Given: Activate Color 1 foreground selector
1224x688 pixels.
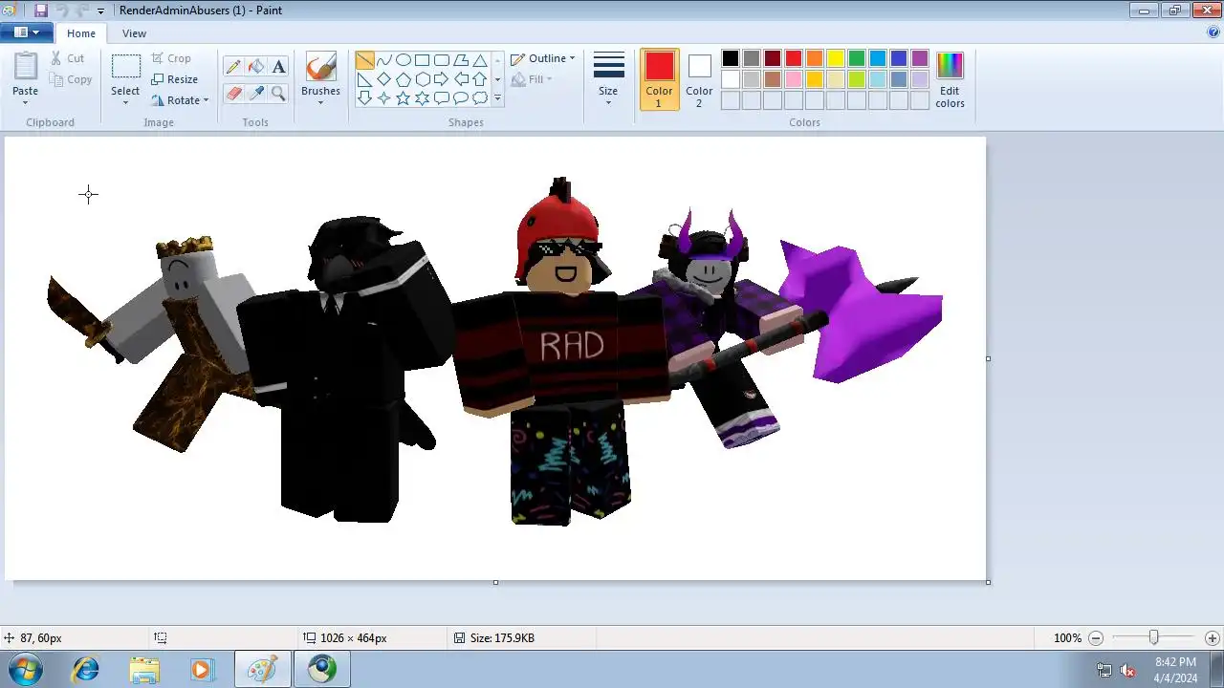Looking at the screenshot, I should click(x=659, y=79).
